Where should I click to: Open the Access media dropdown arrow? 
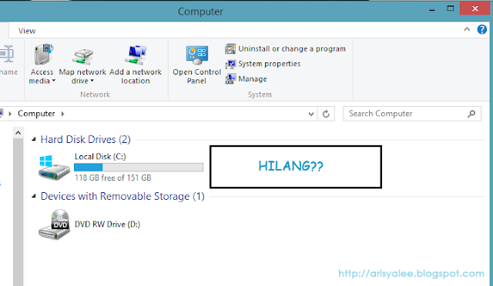pyautogui.click(x=54, y=81)
